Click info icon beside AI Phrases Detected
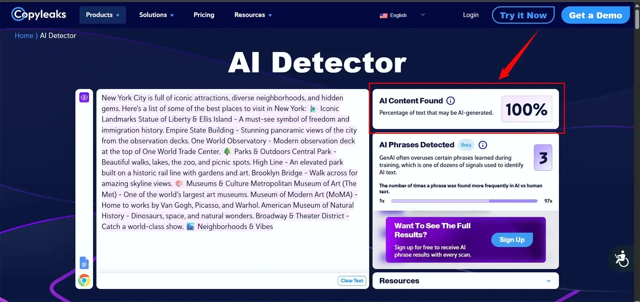The image size is (640, 302). coord(483,145)
